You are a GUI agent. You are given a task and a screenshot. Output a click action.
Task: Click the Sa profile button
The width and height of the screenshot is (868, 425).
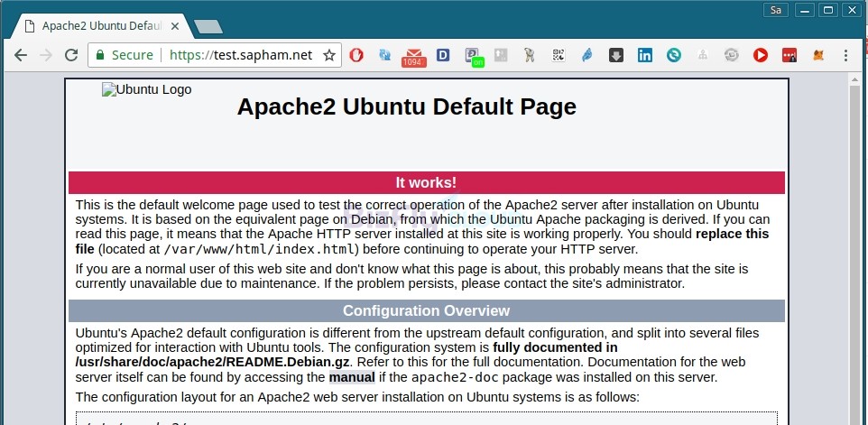pos(776,10)
